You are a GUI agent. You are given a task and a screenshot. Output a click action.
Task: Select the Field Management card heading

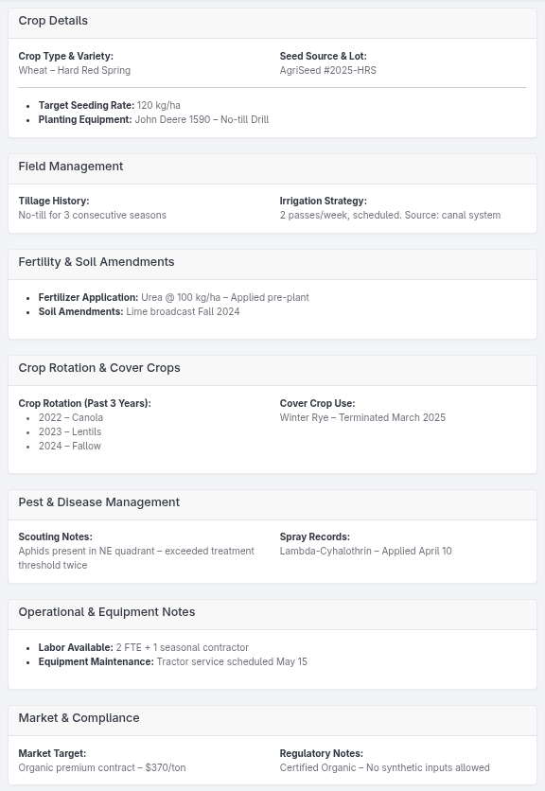71,167
